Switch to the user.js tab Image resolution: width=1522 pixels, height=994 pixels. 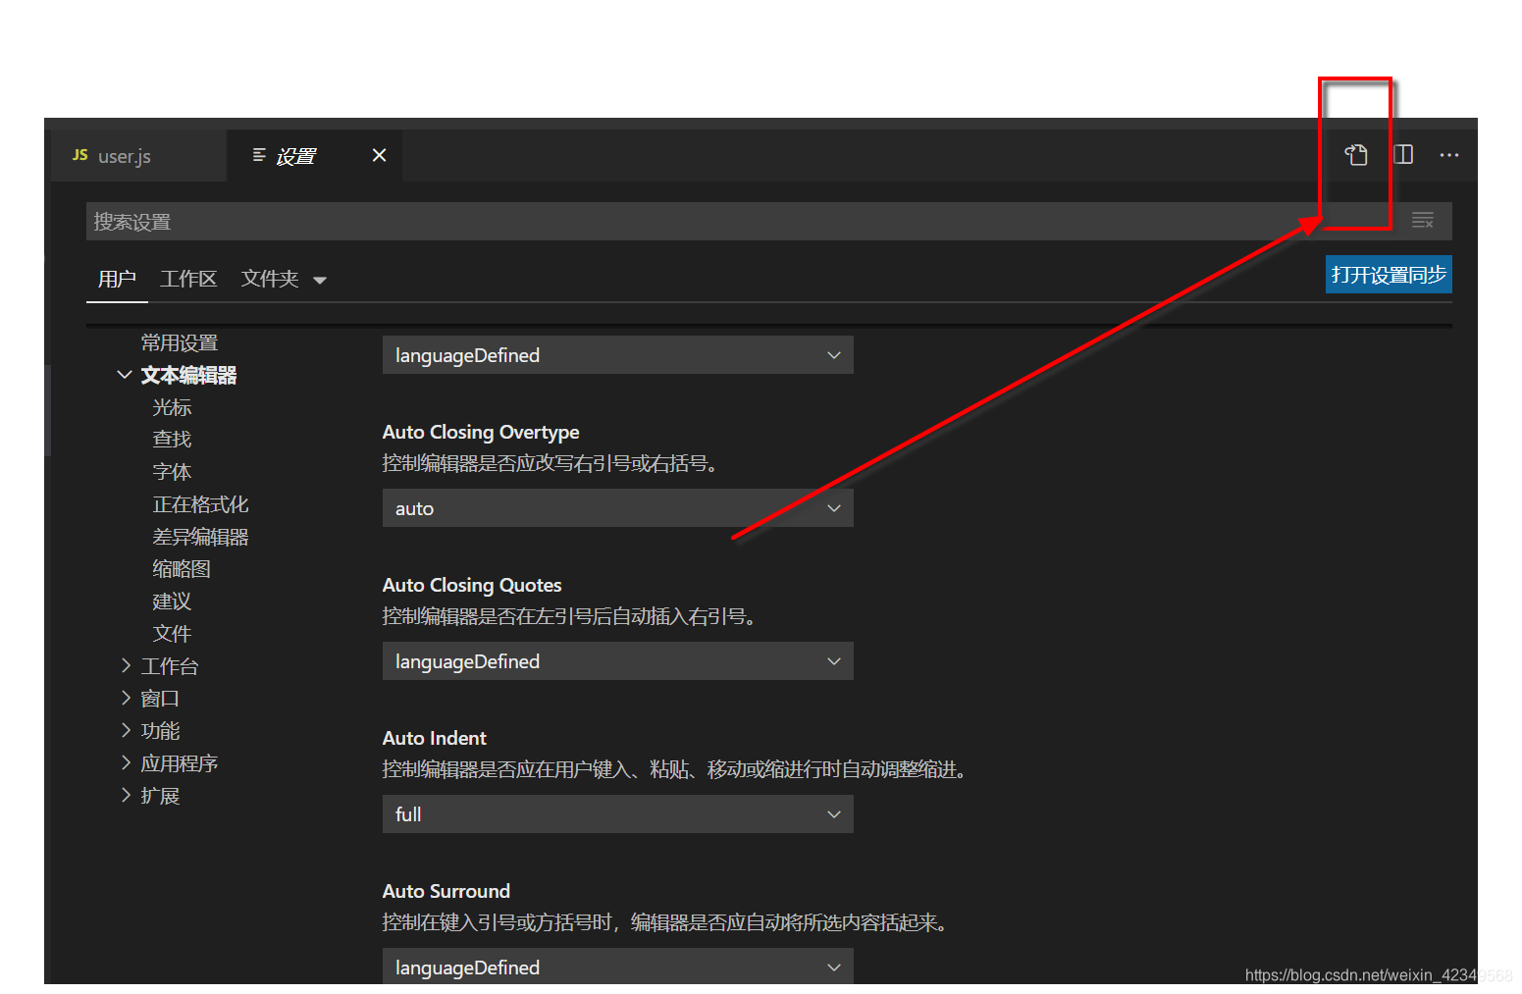(x=136, y=156)
